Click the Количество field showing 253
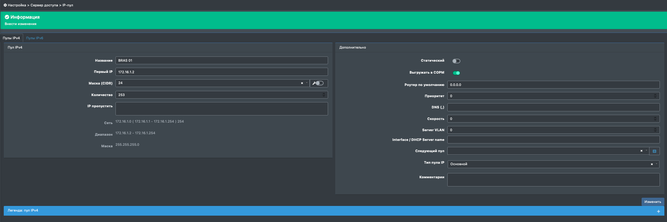 pyautogui.click(x=222, y=95)
